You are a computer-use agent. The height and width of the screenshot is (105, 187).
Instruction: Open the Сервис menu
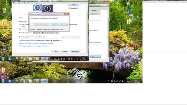tap(30, 3)
